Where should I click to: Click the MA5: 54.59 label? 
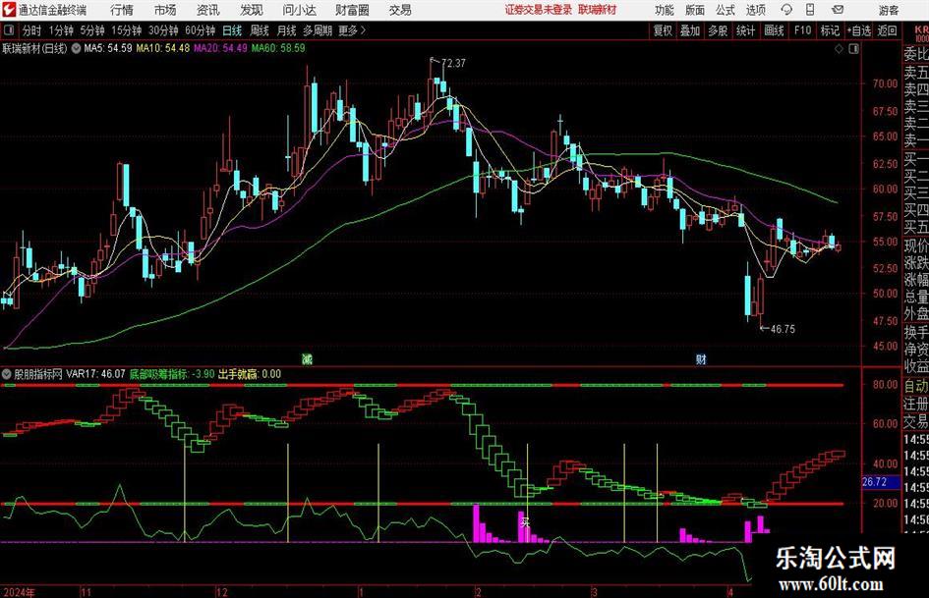pyautogui.click(x=108, y=48)
